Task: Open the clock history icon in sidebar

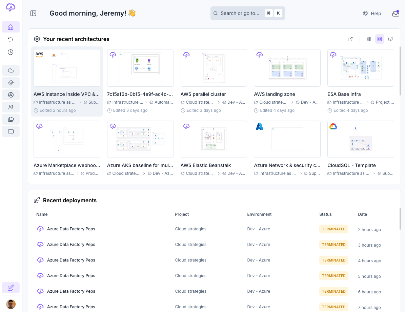Action: [11, 52]
